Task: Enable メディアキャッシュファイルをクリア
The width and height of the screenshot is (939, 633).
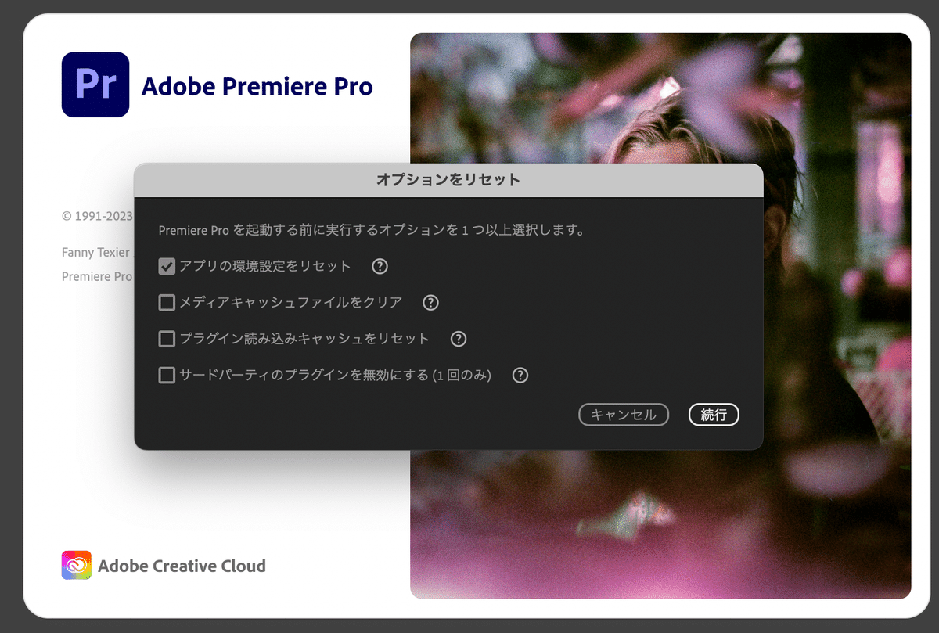Action: coord(166,302)
